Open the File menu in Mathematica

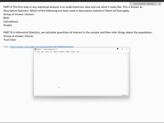click(35, 52)
